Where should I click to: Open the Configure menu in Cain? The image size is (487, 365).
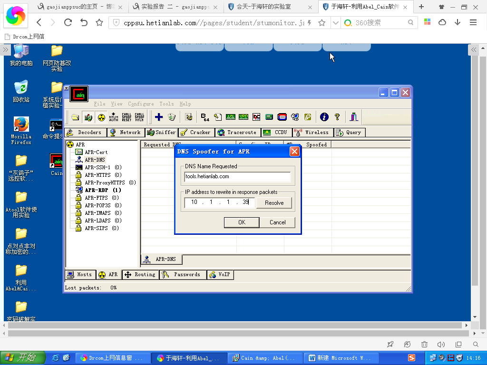[x=141, y=104]
